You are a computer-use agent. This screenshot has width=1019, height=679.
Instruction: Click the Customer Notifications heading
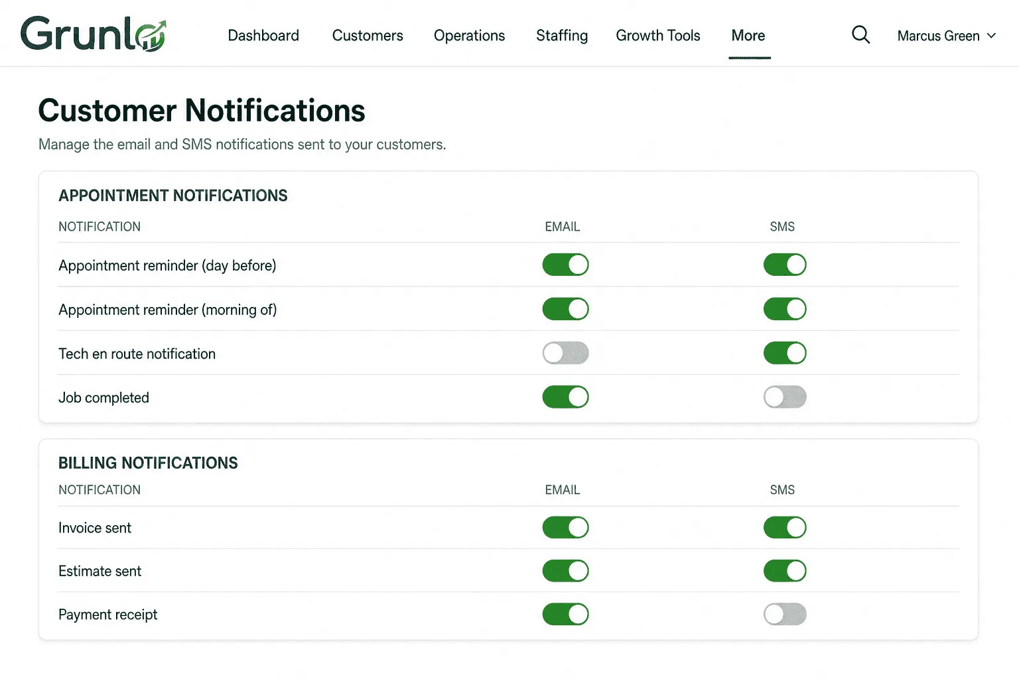tap(202, 110)
